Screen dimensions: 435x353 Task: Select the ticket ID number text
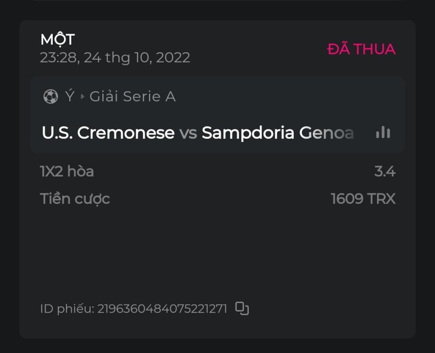tap(162, 309)
